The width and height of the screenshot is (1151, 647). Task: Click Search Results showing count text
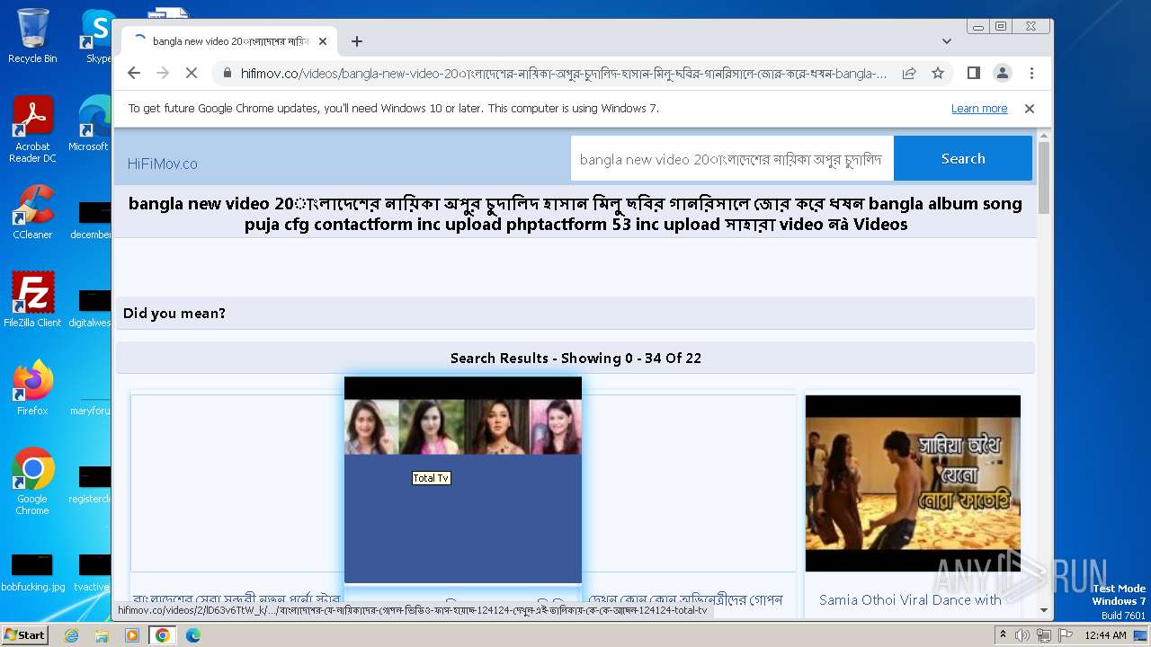point(575,359)
